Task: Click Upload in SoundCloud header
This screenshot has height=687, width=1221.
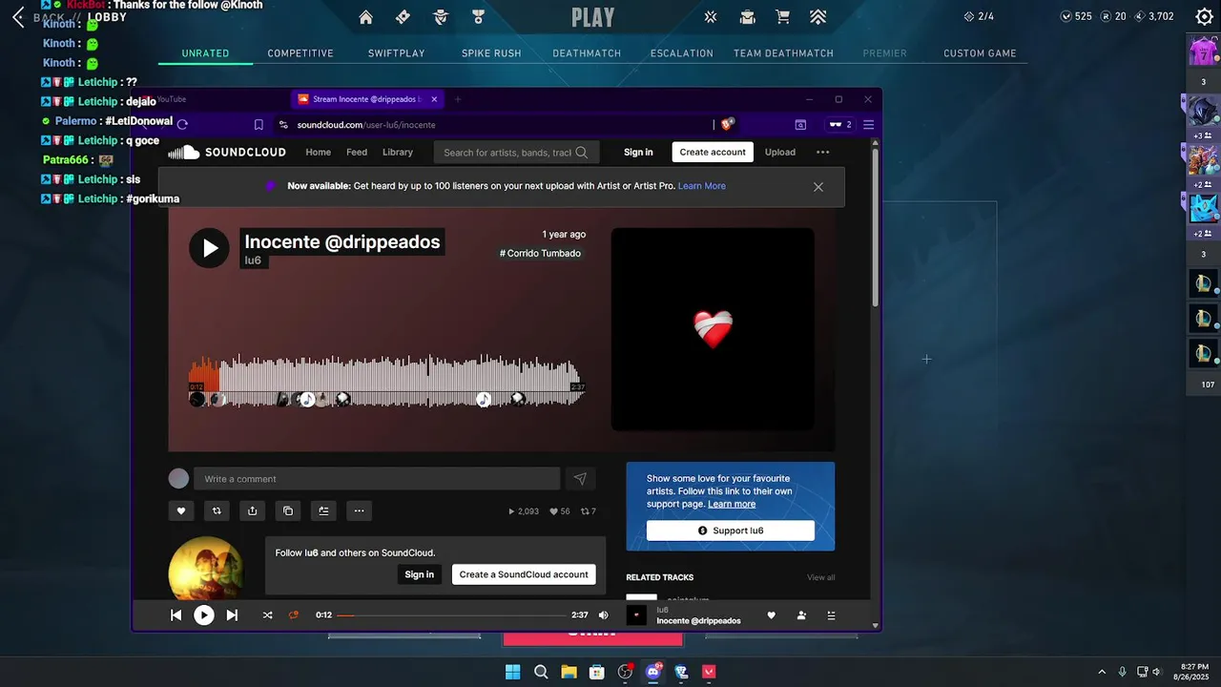Action: (x=779, y=152)
